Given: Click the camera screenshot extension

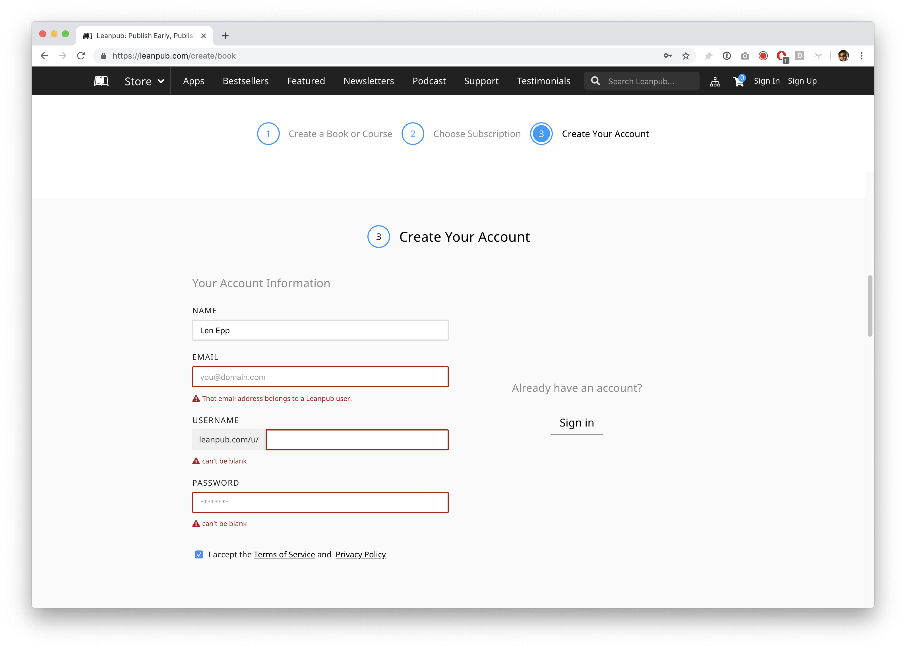Looking at the screenshot, I should tap(744, 56).
